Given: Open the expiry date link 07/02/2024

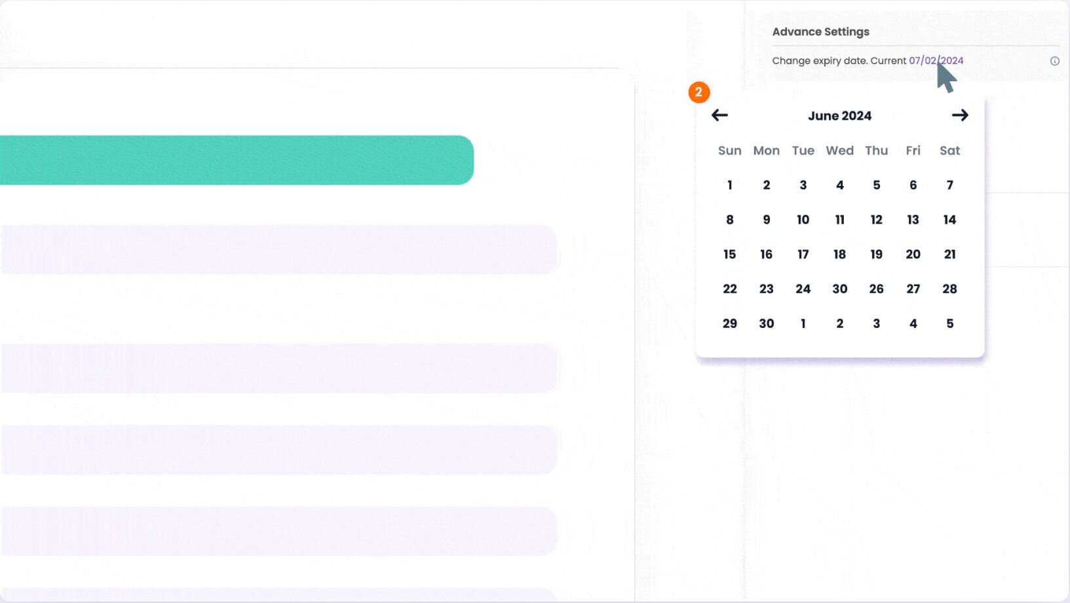Looking at the screenshot, I should 936,60.
